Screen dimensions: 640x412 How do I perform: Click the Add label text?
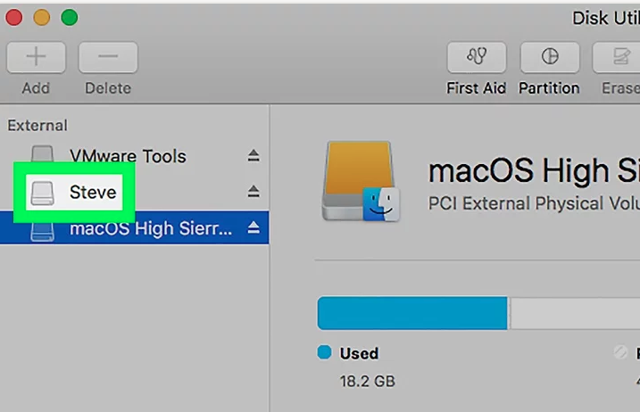coord(36,88)
